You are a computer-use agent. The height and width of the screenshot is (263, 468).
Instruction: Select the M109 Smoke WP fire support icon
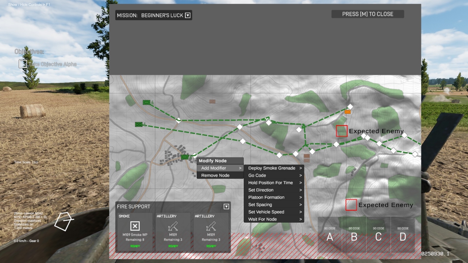(135, 226)
